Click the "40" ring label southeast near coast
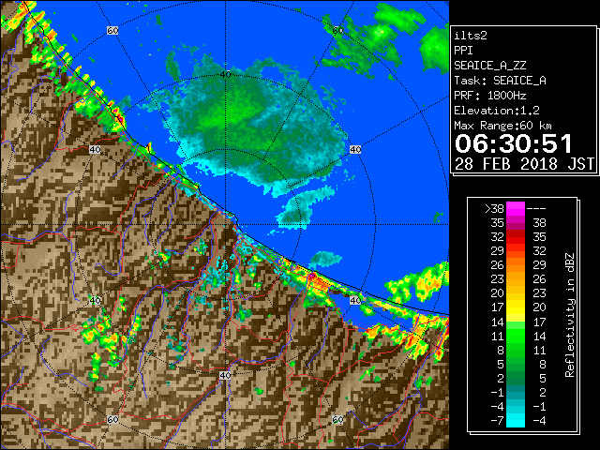 [x=355, y=300]
